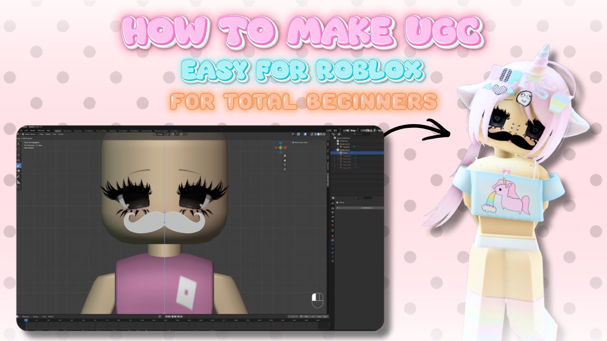Screen dimensions: 607x341
Task: Select the Measure ruler tool
Action: click(18, 182)
